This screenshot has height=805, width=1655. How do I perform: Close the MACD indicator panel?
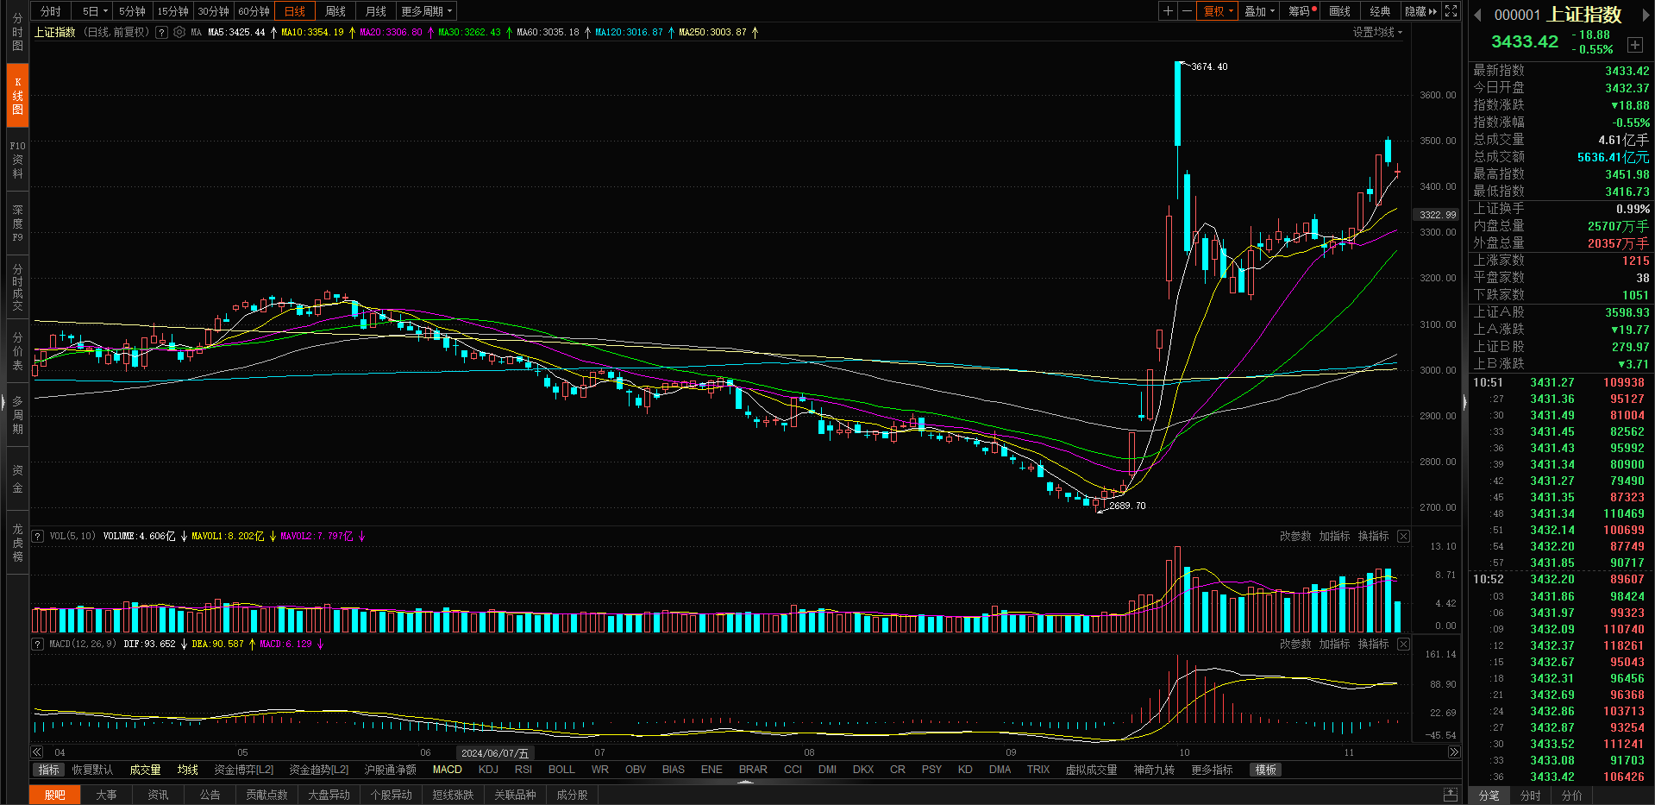(x=1403, y=644)
